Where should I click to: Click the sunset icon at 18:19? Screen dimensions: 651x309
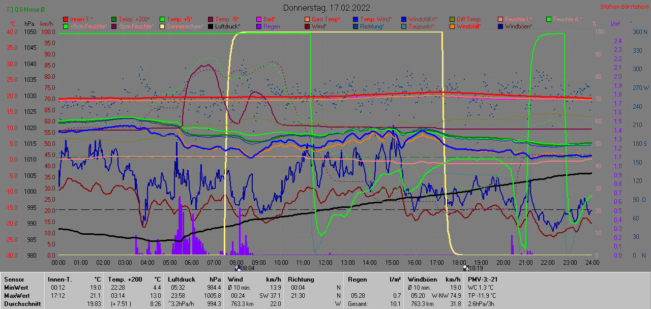(466, 268)
